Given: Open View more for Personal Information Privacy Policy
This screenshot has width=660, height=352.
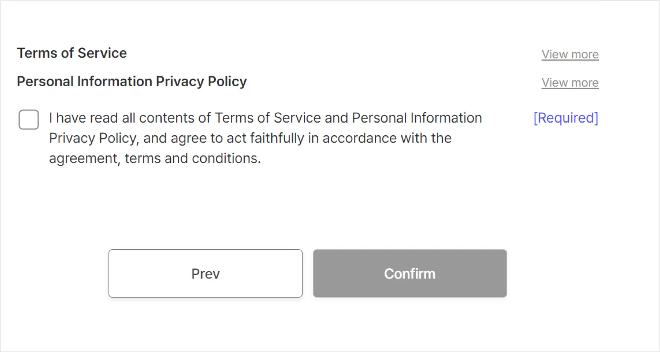Looking at the screenshot, I should point(570,82).
